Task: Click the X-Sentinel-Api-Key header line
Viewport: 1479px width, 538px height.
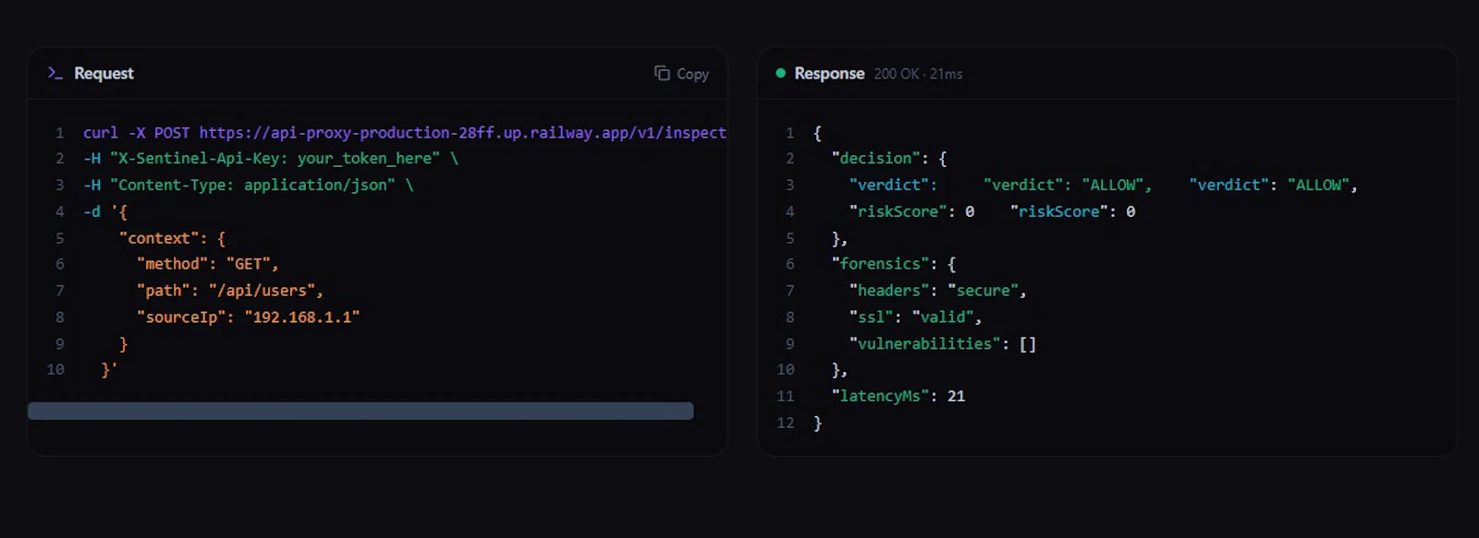Action: 271,159
